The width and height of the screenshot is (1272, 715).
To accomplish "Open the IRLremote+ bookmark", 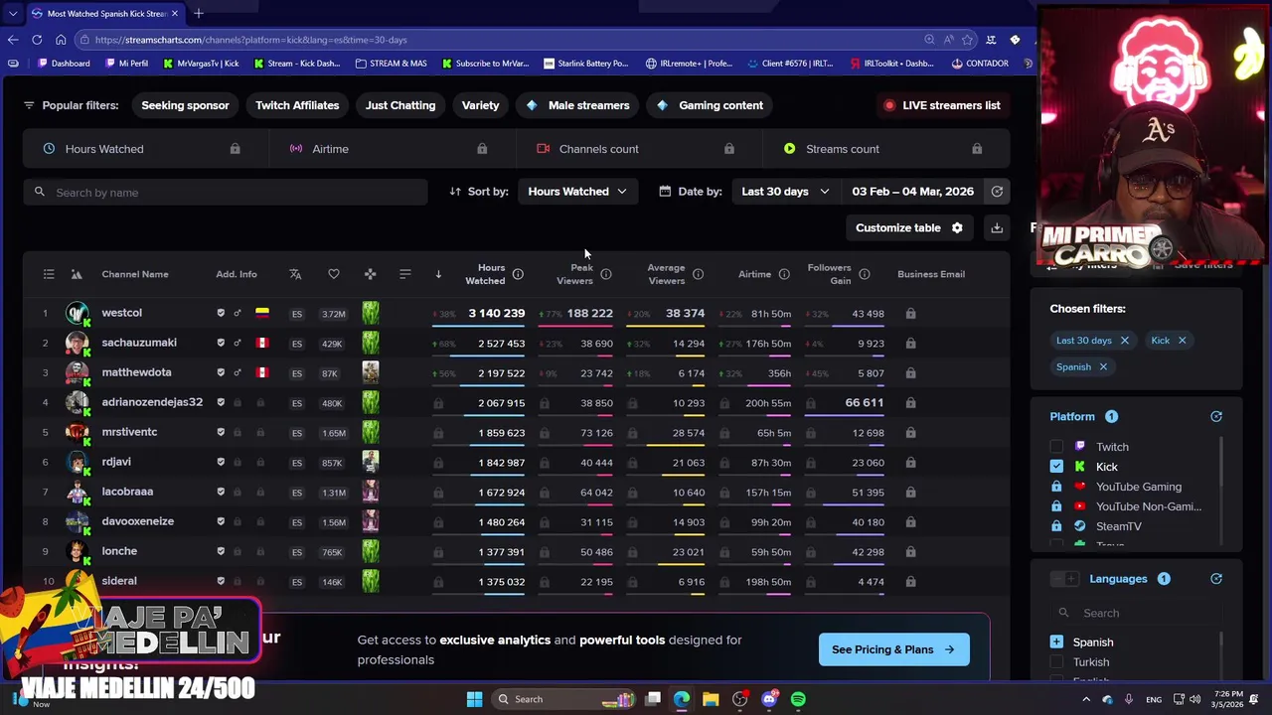I will 689,64.
